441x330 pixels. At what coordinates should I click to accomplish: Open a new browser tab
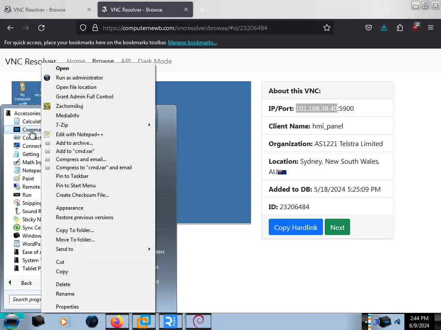coord(202,10)
